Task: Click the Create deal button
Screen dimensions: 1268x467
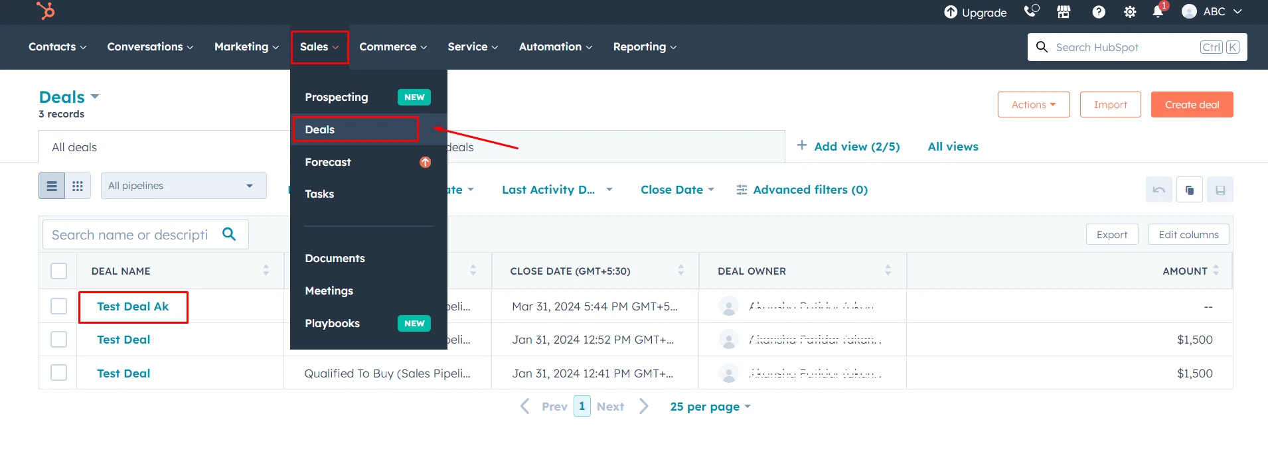Action: tap(1192, 105)
